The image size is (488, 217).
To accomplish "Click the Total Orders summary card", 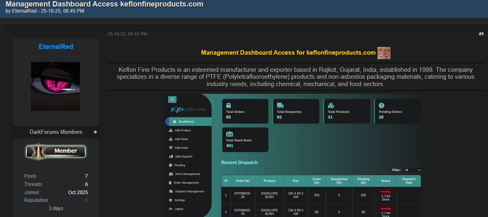I will (245, 111).
